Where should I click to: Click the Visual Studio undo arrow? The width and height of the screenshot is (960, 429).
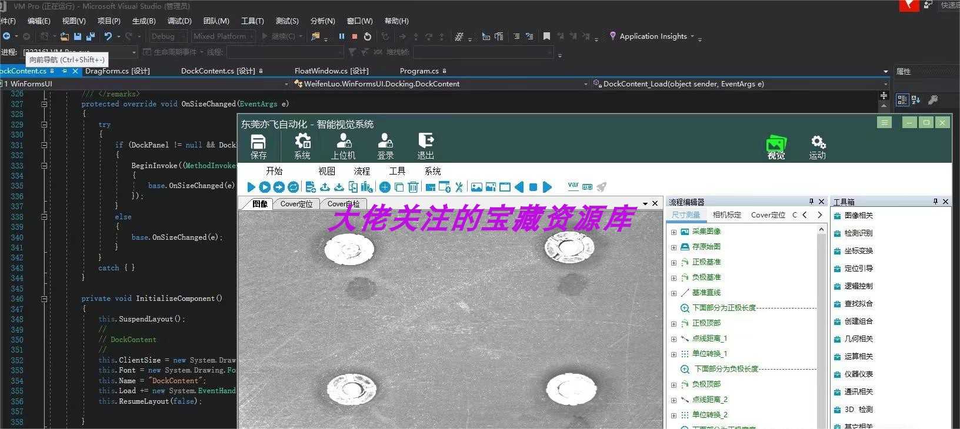[108, 36]
